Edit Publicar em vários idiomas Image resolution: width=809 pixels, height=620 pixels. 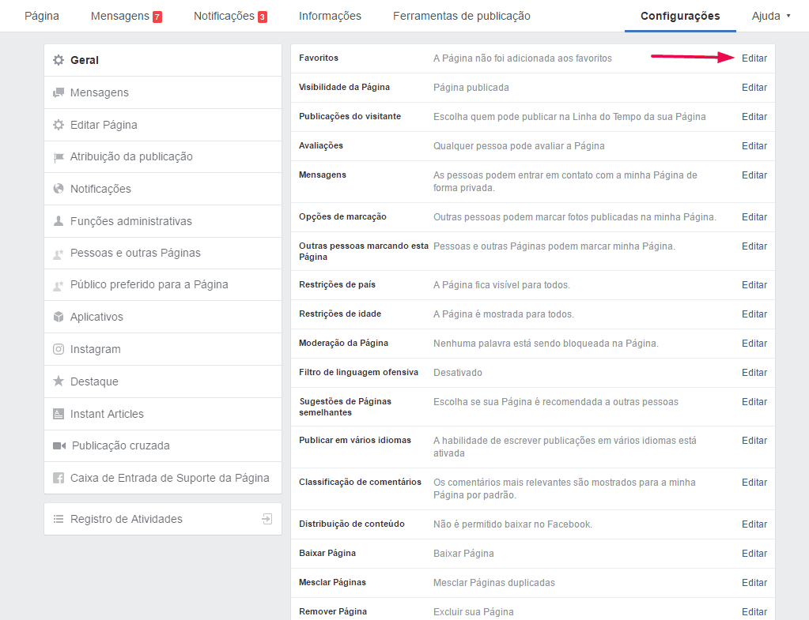coord(754,441)
